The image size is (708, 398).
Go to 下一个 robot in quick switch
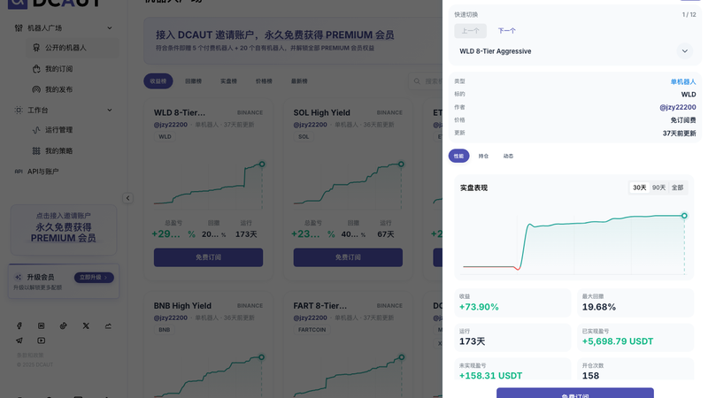[x=506, y=31]
